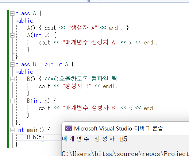This screenshot has width=189, height=156.
Task: Click the string "매개변수 생성자 B"
Action: click(90, 108)
